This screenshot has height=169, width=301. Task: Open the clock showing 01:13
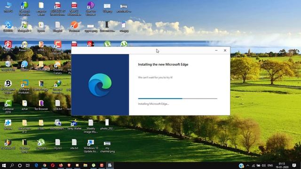tap(282, 165)
